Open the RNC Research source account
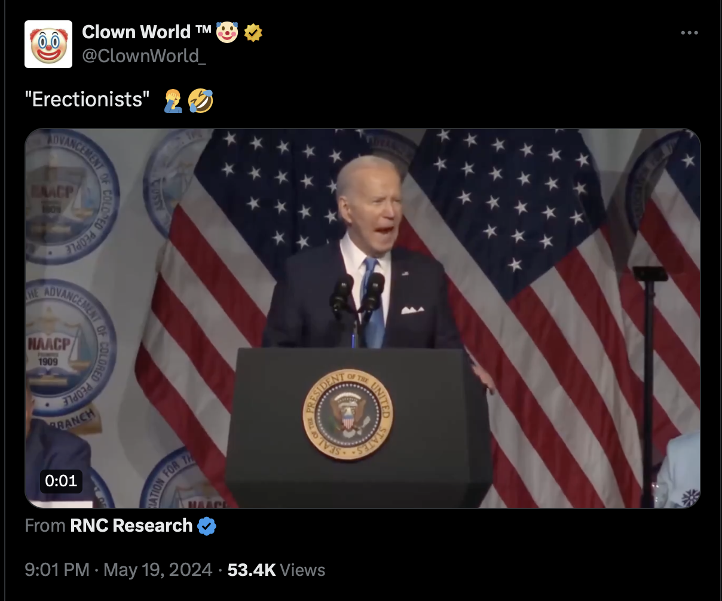The image size is (722, 601). (131, 526)
